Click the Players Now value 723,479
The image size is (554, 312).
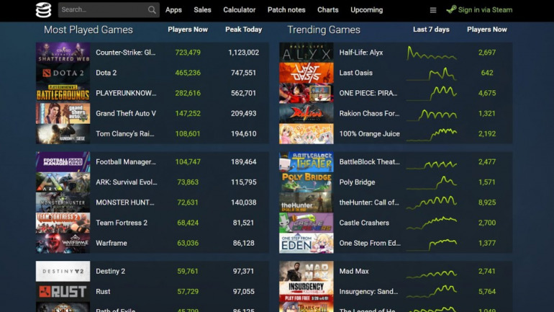pyautogui.click(x=188, y=53)
